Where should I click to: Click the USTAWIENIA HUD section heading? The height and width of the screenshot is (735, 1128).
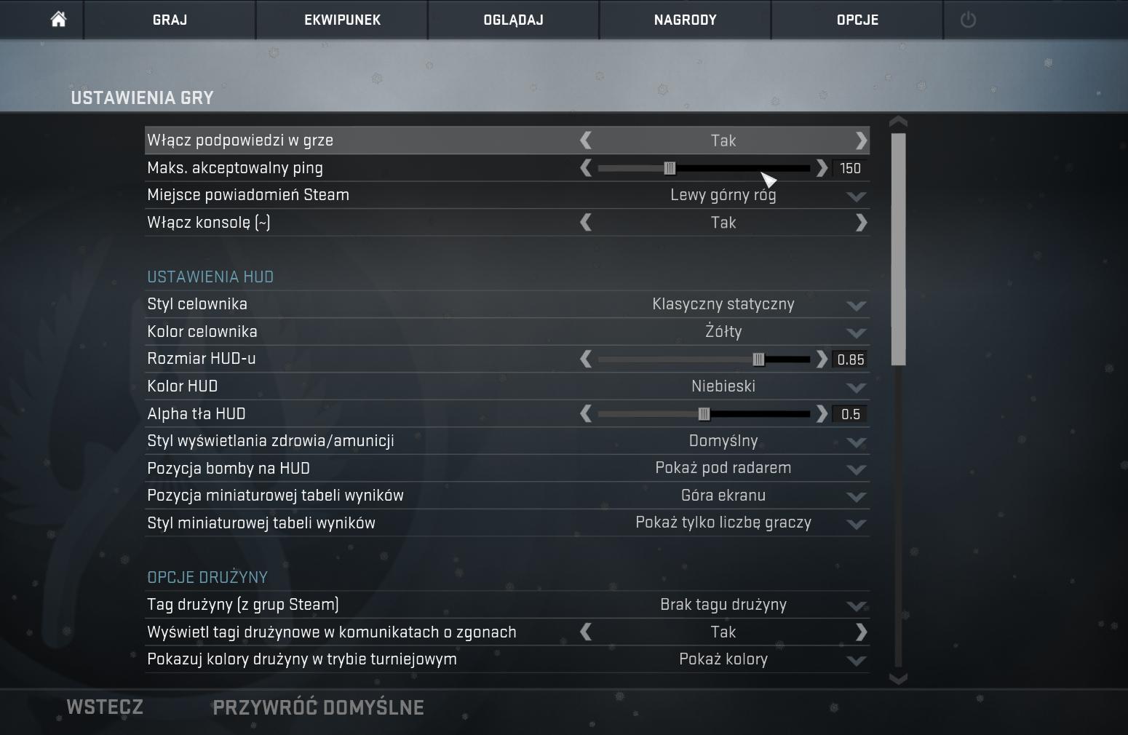[210, 277]
